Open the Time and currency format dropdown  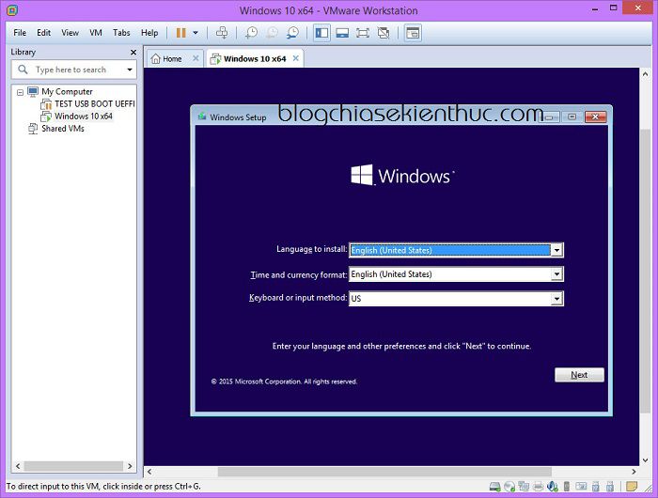tap(556, 274)
